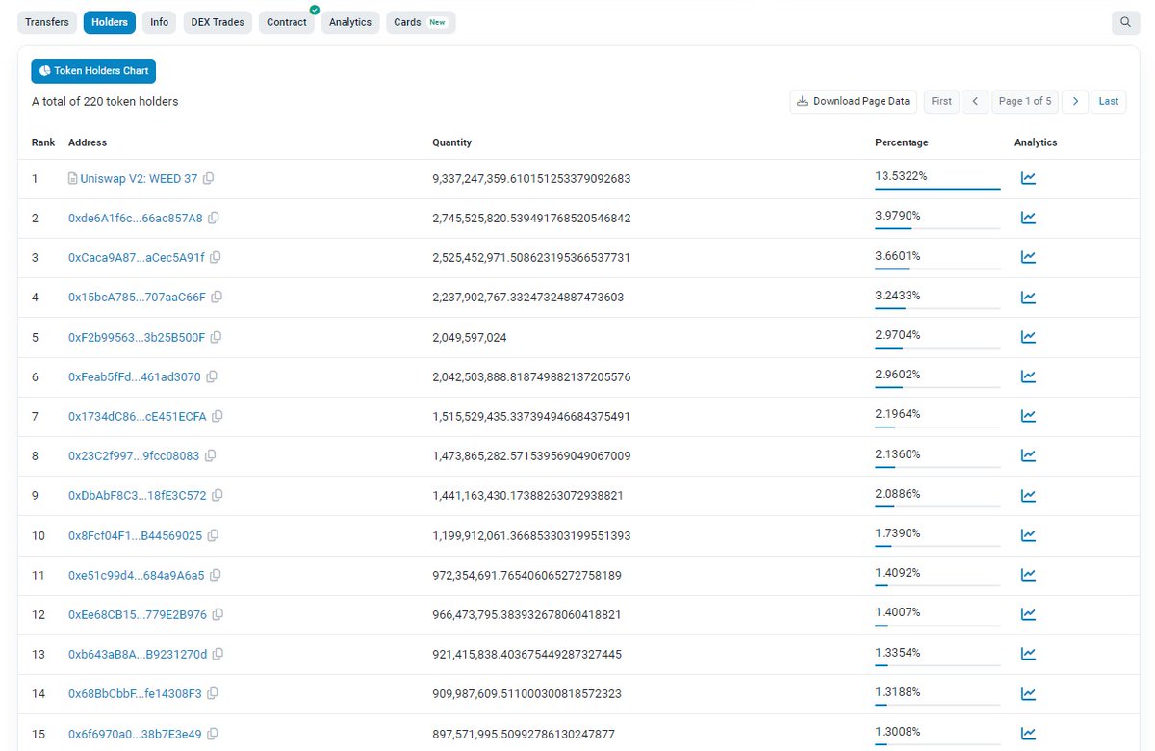Viewport: 1155px width, 751px height.
Task: Copy address 0x68BbCbbF...fe14308F3
Action: [213, 694]
